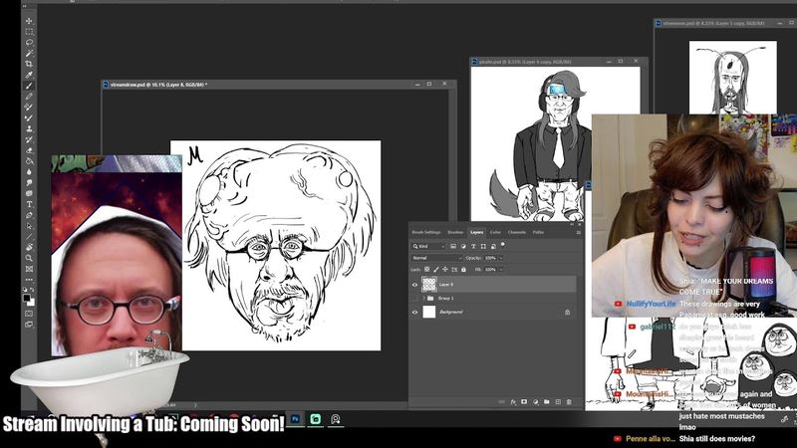Swap foreground and background colors
Image resolution: width=797 pixels, height=448 pixels.
point(32,290)
